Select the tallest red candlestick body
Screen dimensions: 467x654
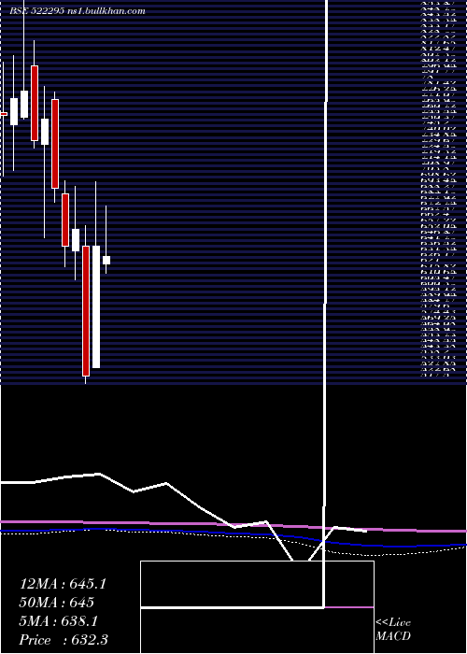86,311
